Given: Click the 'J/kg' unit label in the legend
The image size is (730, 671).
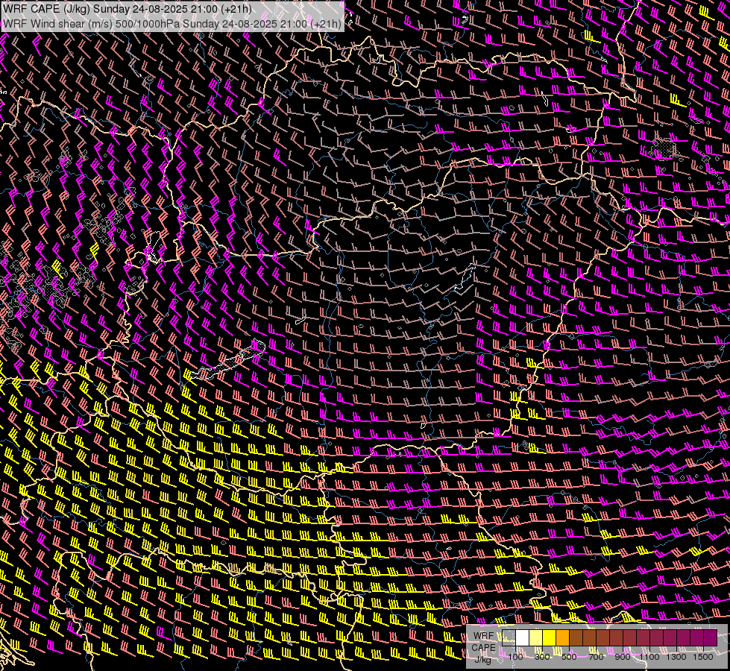Looking at the screenshot, I should [482, 660].
